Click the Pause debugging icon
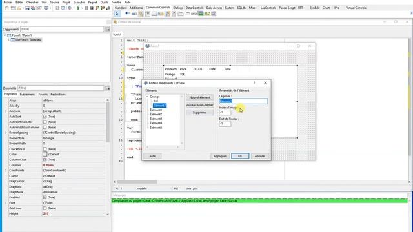The width and height of the screenshot is (413, 232). click(x=86, y=8)
